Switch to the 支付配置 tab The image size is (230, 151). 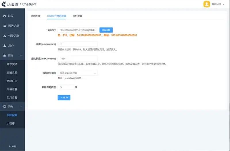click(77, 16)
